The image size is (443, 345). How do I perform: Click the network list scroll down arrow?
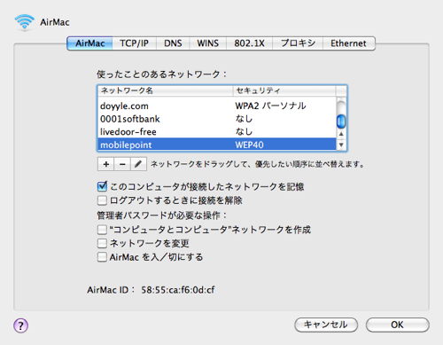coord(341,145)
